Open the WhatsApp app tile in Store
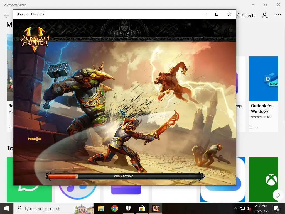Image resolution: width=285 pixels, height=214 pixels. coord(29,194)
